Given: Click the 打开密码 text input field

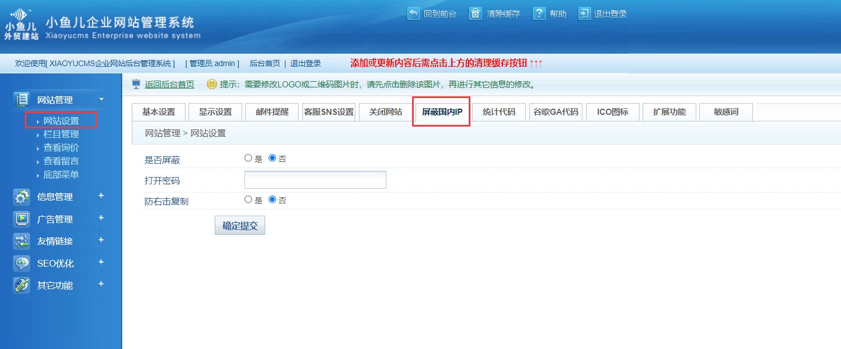Looking at the screenshot, I should click(315, 180).
